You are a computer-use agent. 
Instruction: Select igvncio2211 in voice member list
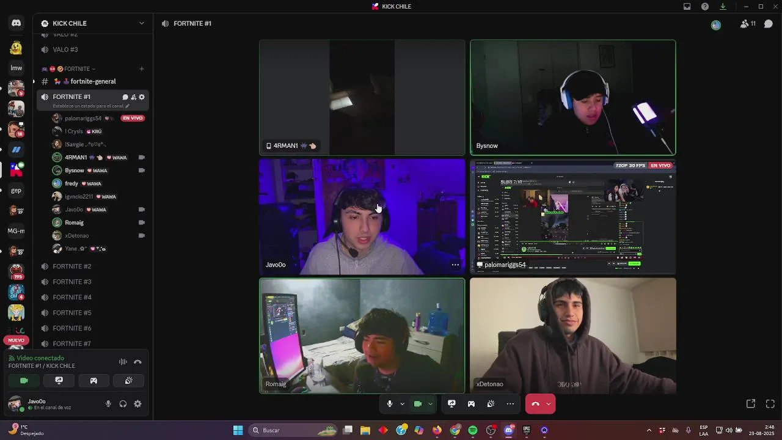point(99,197)
